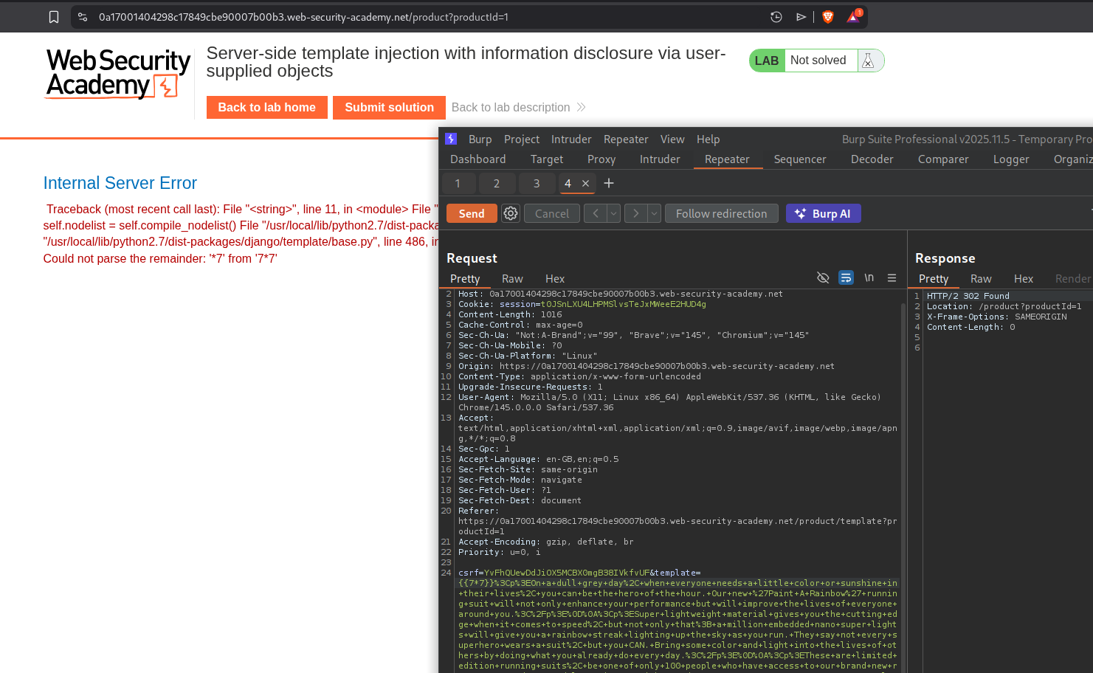Viewport: 1093px width, 673px height.
Task: Open the Brave Rewards triangle icon
Action: click(x=853, y=17)
